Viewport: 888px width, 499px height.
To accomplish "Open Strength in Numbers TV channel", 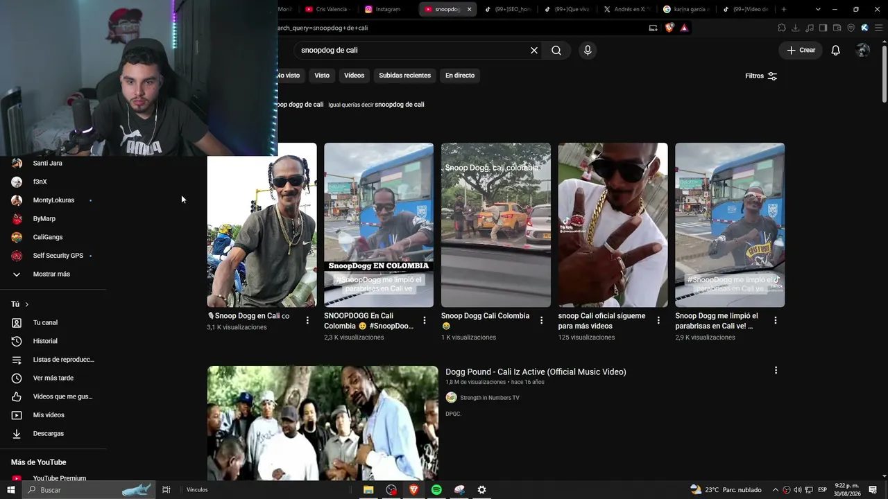I will 489,398.
